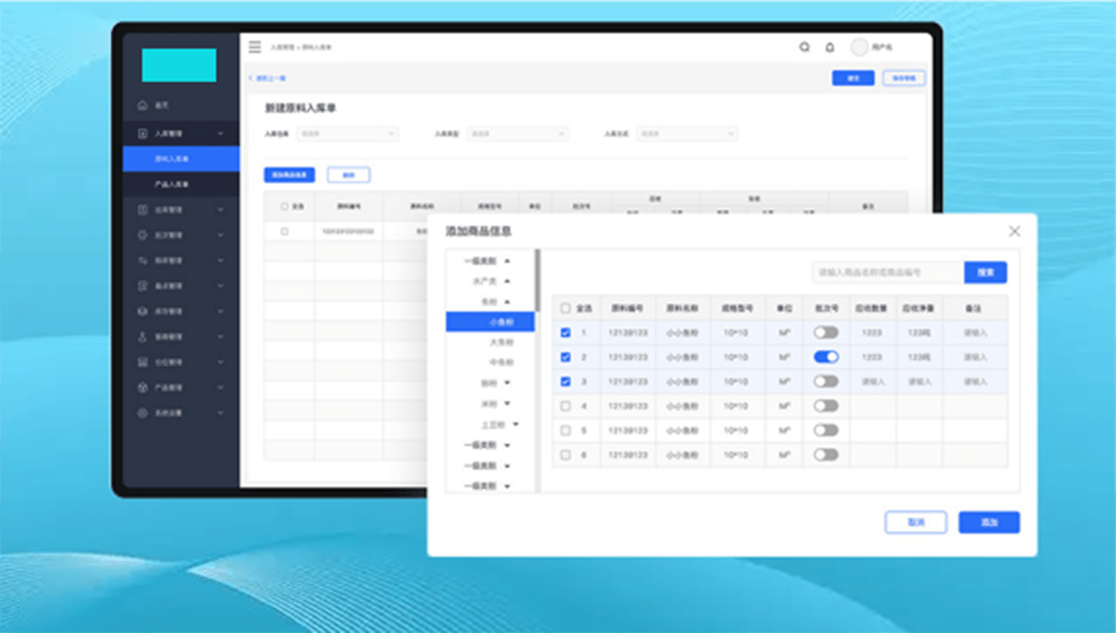Select 中鱼粉 in the category tree
This screenshot has width=1116, height=633.
502,362
